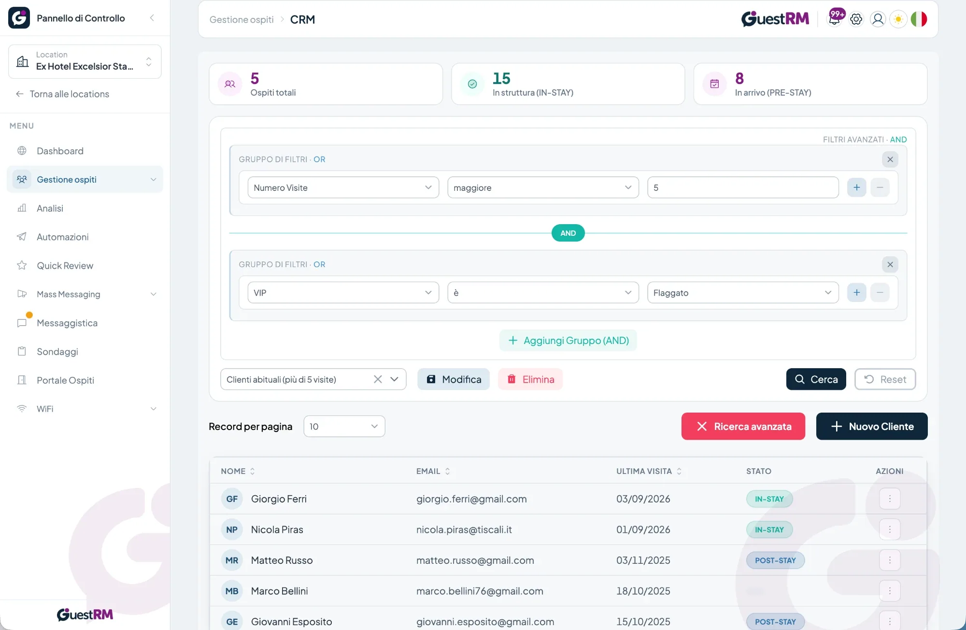Open the Numero Visite field dropdown

343,187
